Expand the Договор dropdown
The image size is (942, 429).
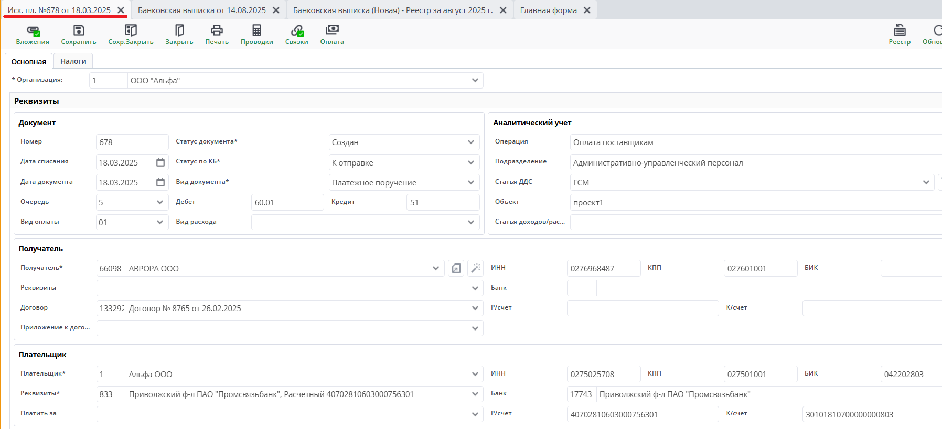click(475, 308)
